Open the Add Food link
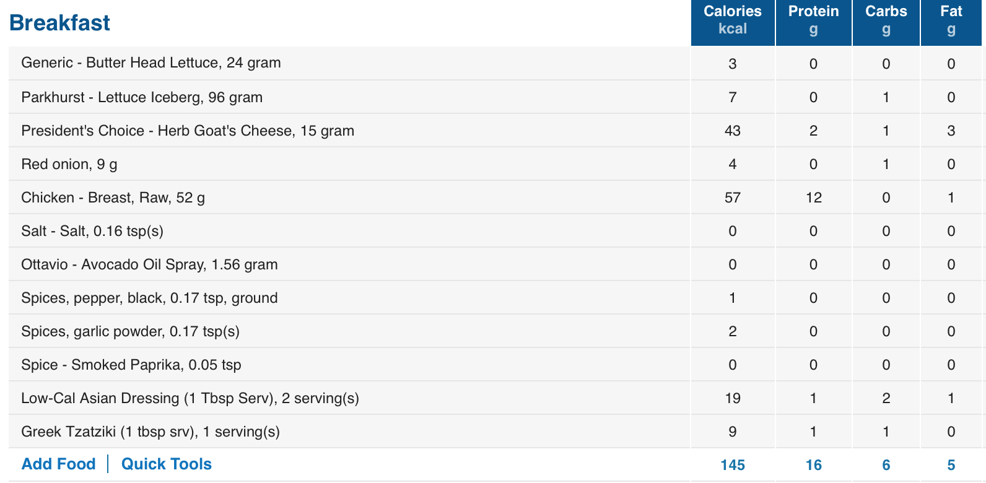The image size is (986, 483). click(x=58, y=464)
